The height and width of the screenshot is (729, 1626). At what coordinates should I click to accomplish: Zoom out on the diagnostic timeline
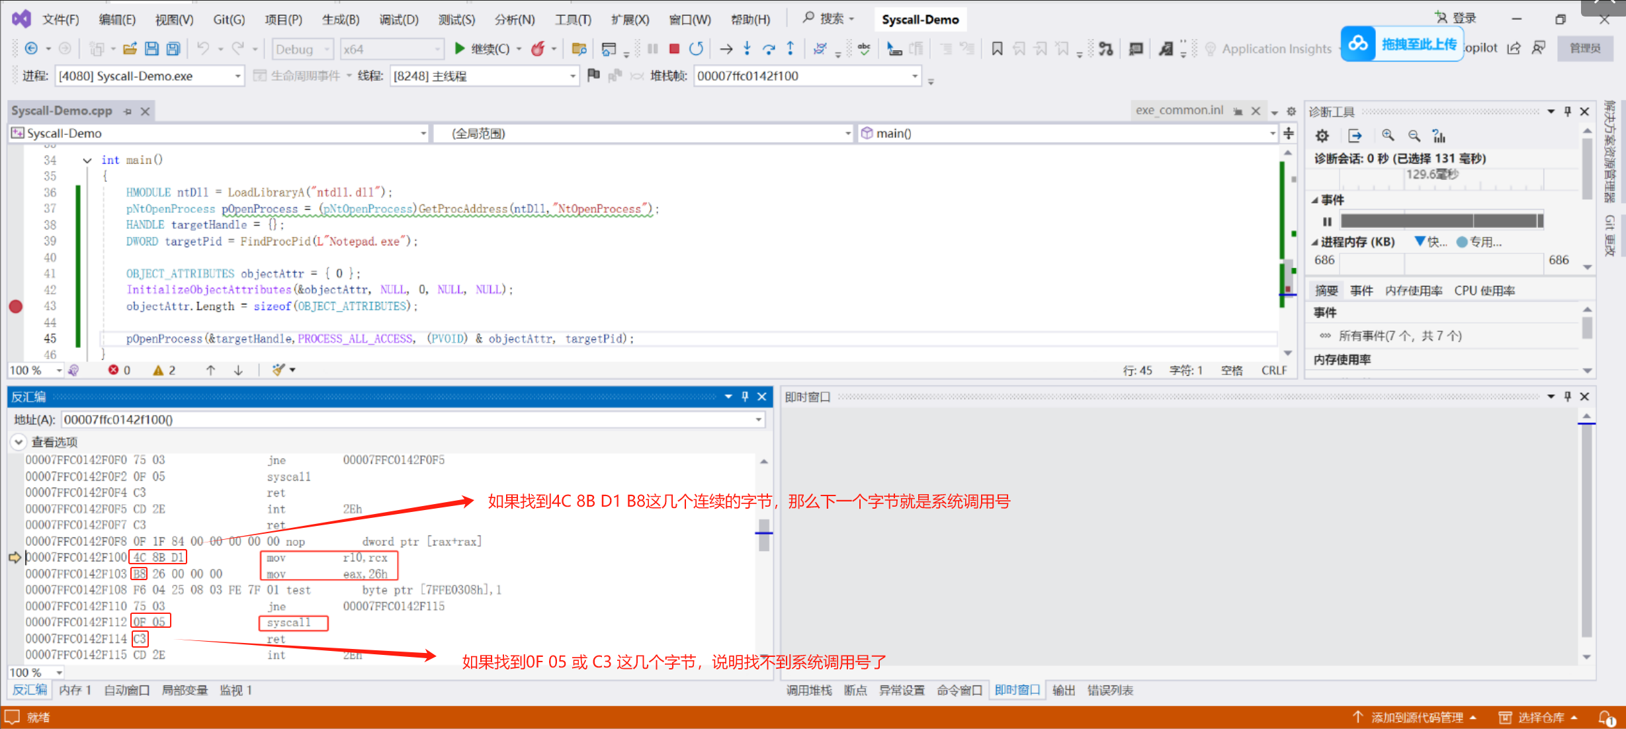pyautogui.click(x=1414, y=136)
